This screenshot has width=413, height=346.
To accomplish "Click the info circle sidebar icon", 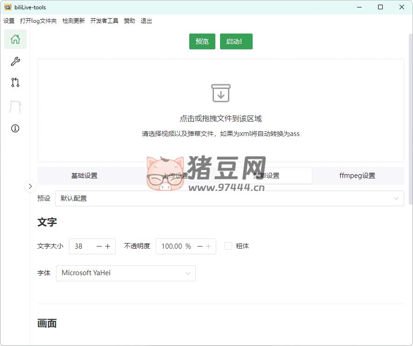I will click(x=15, y=128).
